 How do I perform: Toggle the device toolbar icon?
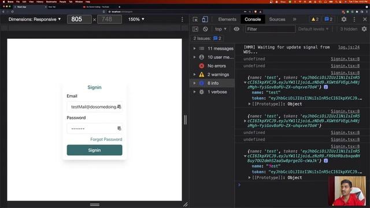205,19
